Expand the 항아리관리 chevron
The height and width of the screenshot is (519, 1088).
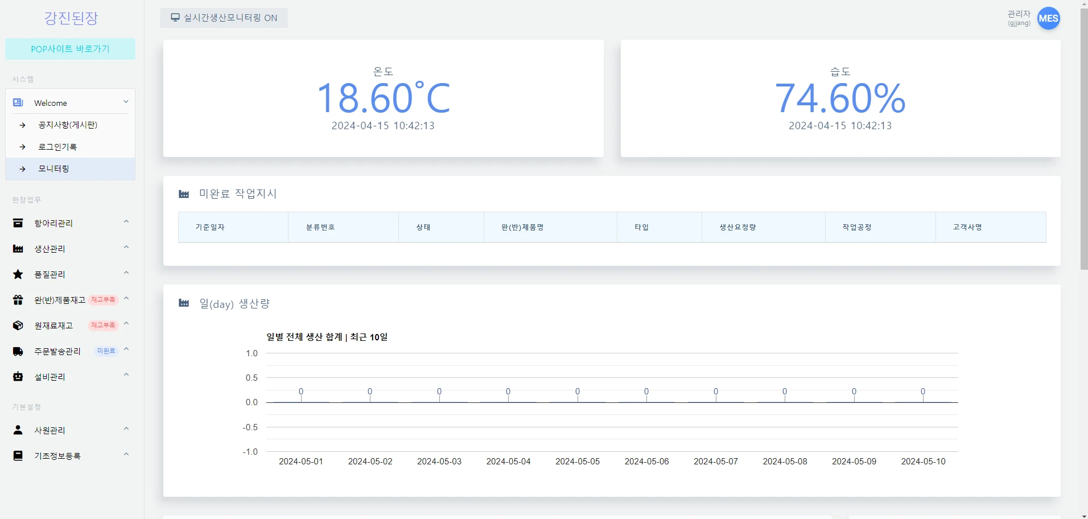[x=126, y=221]
